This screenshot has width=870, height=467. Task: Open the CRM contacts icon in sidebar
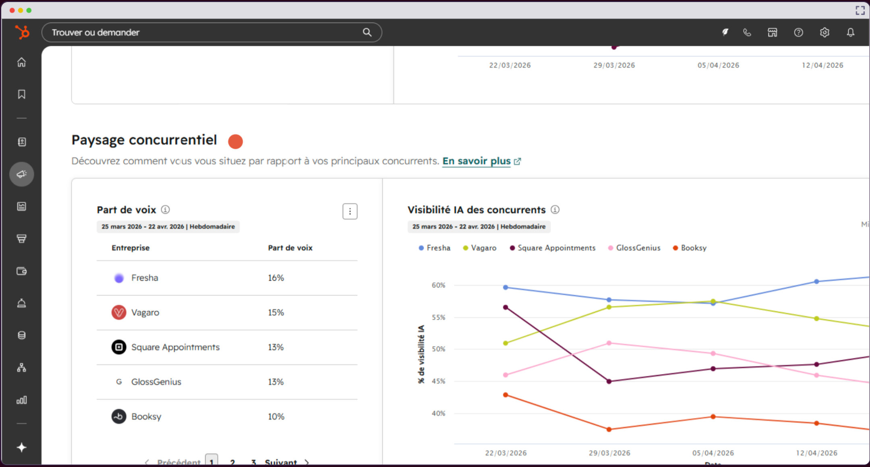22,142
